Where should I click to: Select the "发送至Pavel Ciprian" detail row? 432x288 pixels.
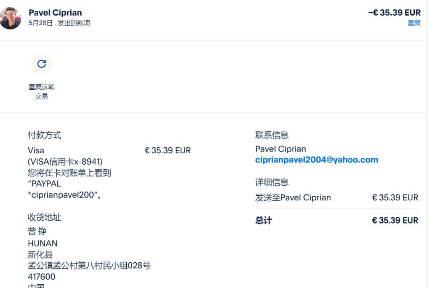click(293, 197)
